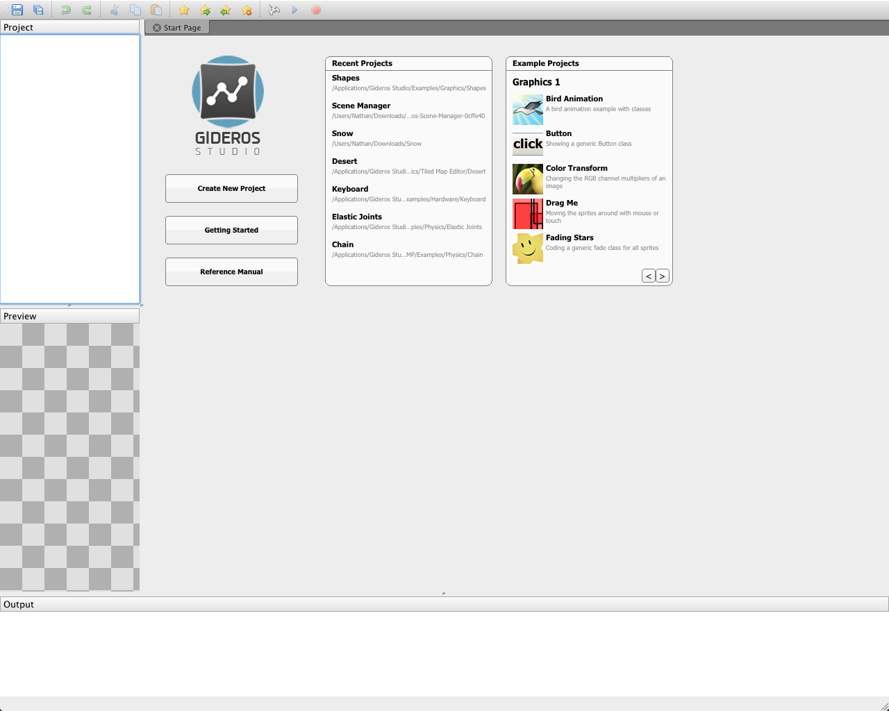Click the Recent Projects heading
The image size is (889, 711).
(362, 63)
